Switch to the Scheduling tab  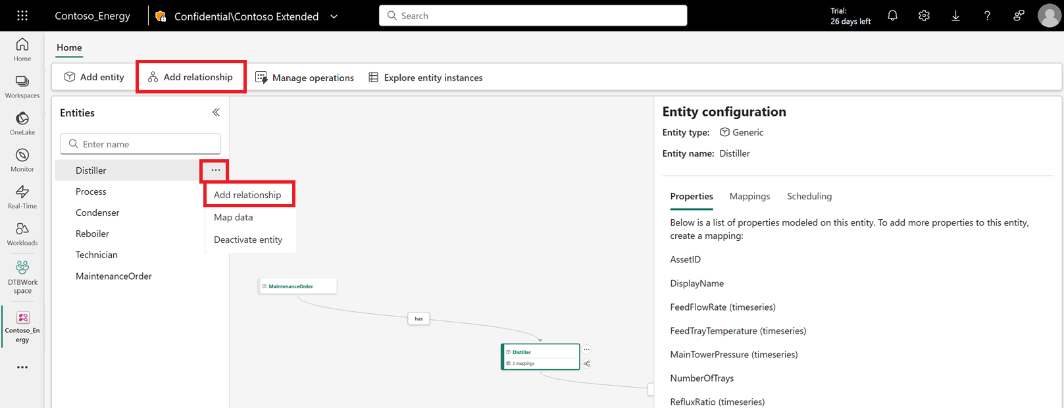point(809,196)
